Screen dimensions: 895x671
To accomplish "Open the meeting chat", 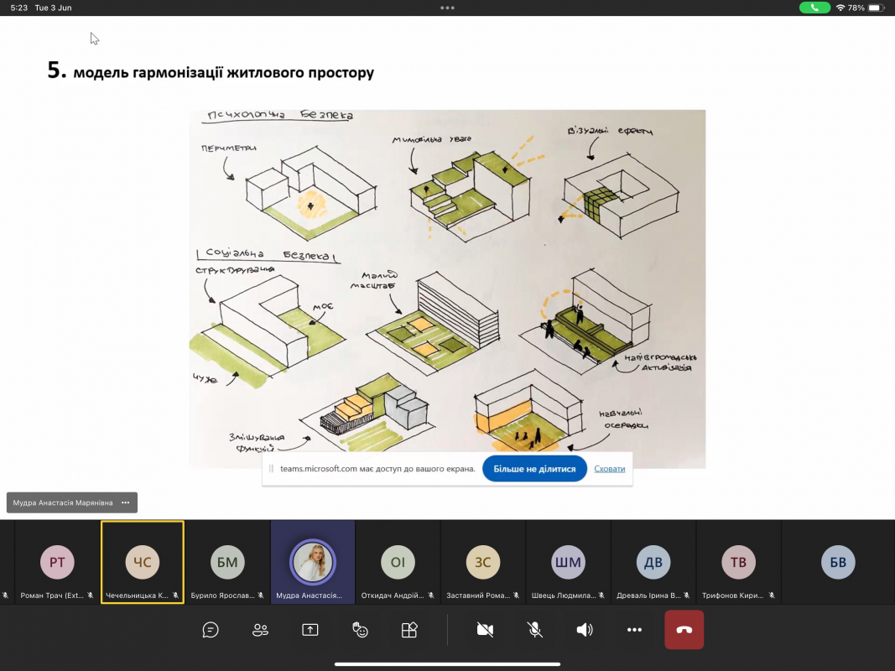I will tap(211, 630).
